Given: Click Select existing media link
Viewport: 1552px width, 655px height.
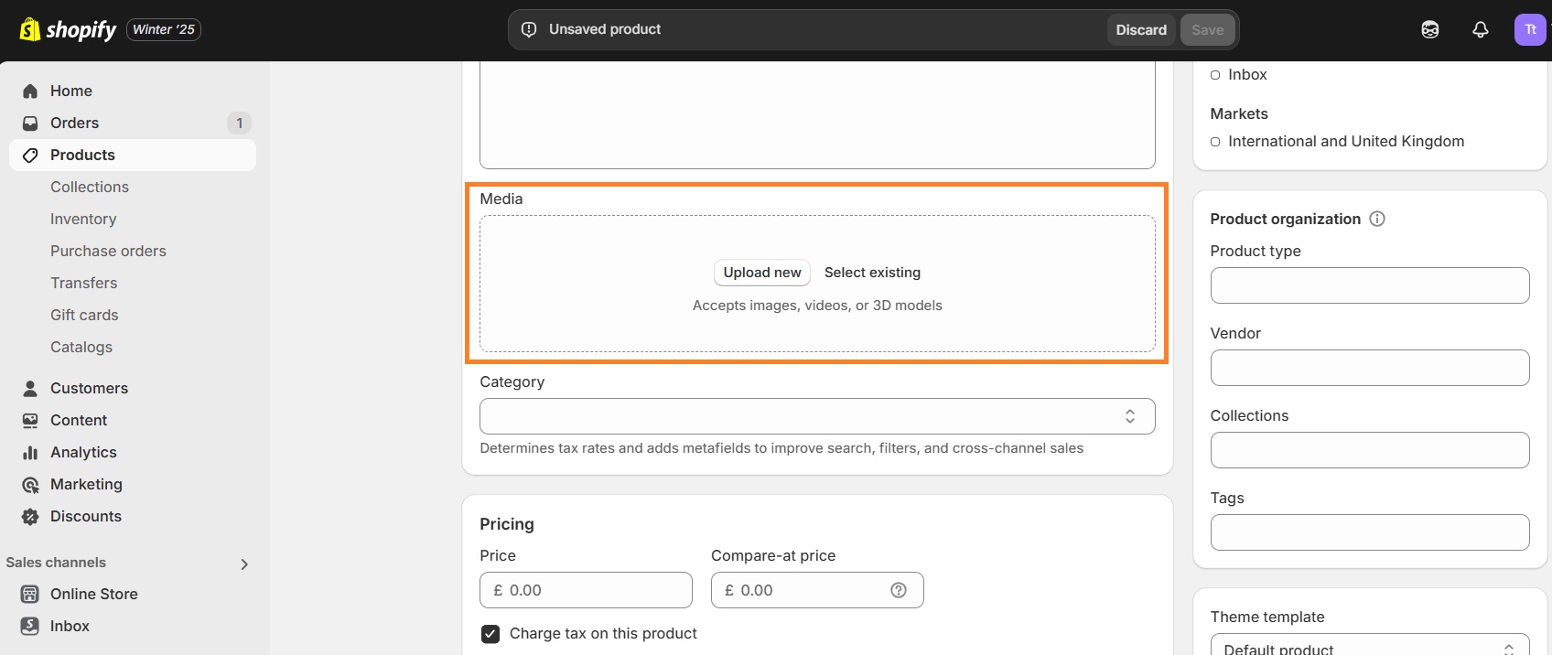Looking at the screenshot, I should (872, 273).
